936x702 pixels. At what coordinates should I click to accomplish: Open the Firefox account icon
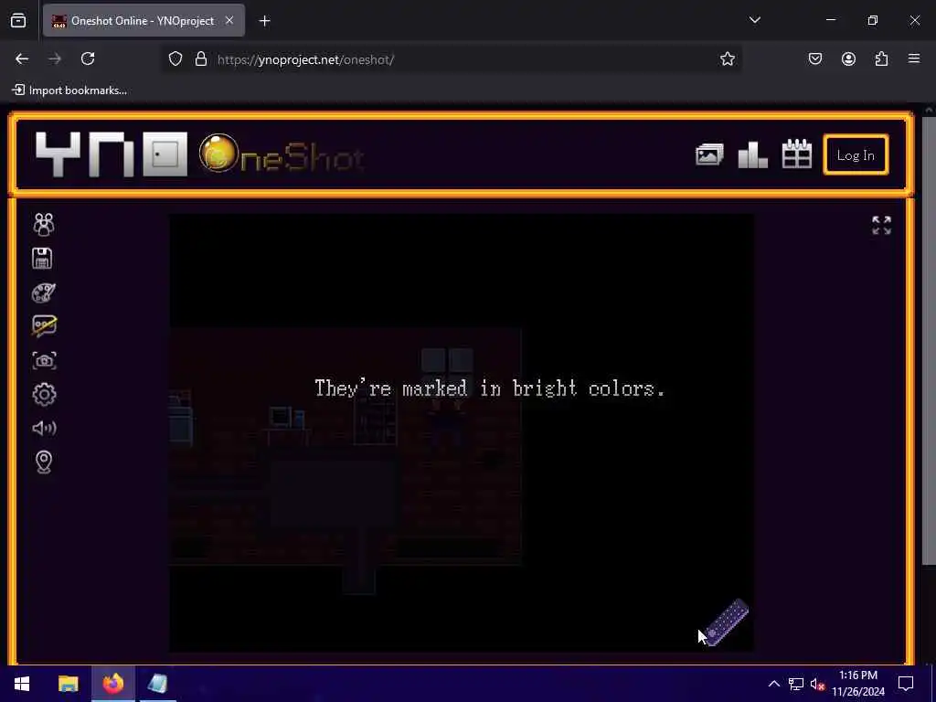click(848, 58)
